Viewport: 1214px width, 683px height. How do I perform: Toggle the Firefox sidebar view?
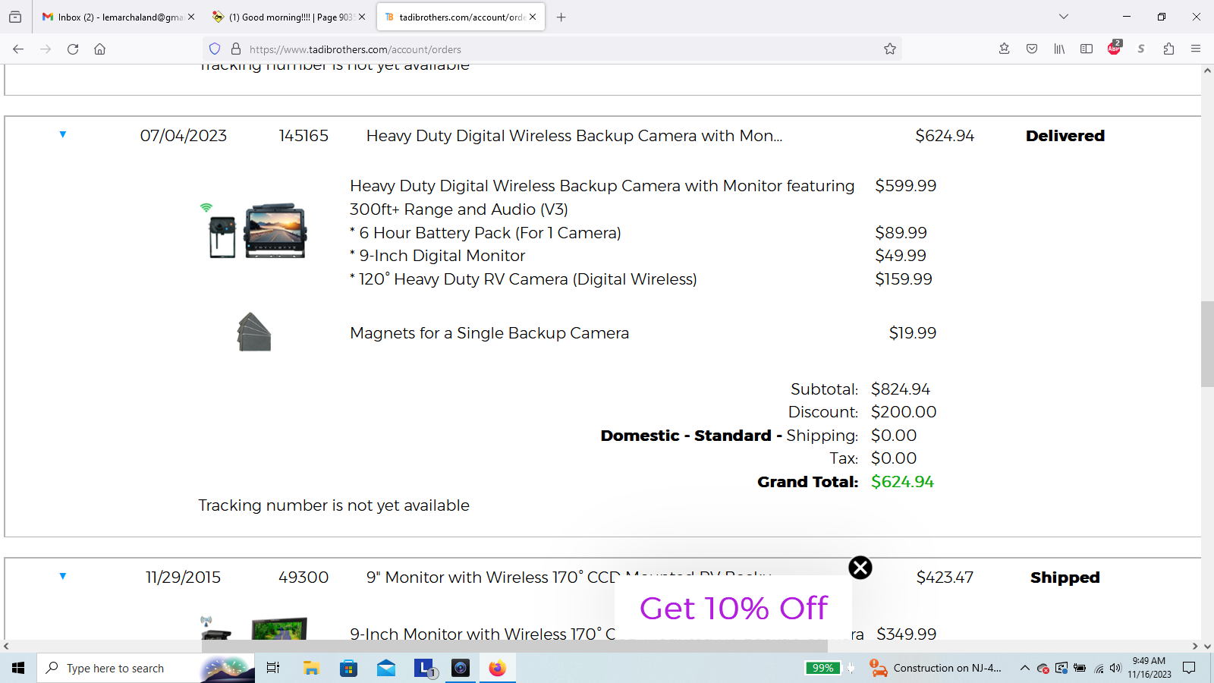(1087, 49)
